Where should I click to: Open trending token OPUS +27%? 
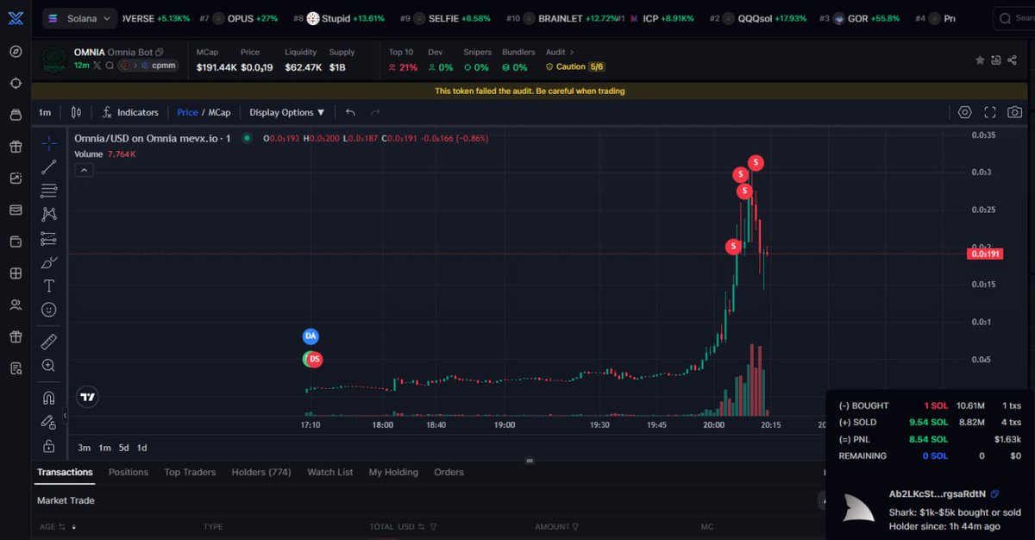click(x=239, y=18)
